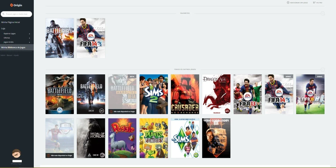Image resolution: width=336 pixels, height=168 pixels.
Task: Expand the Jogos Grátis submenu arrow
Action: tap(30, 42)
